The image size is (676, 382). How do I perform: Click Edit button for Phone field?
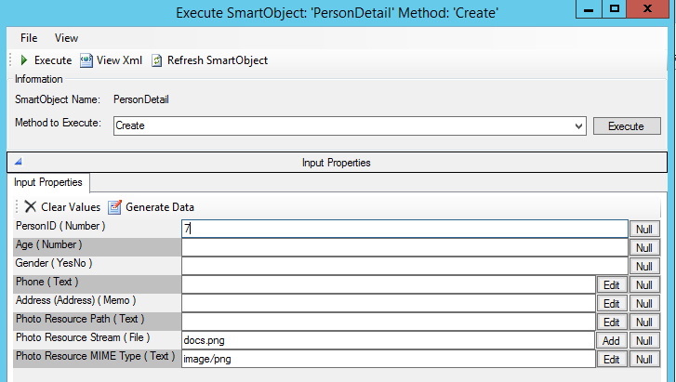[611, 284]
